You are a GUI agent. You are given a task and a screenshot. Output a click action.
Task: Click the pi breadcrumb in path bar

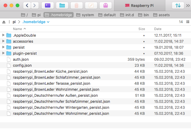pos(14,22)
